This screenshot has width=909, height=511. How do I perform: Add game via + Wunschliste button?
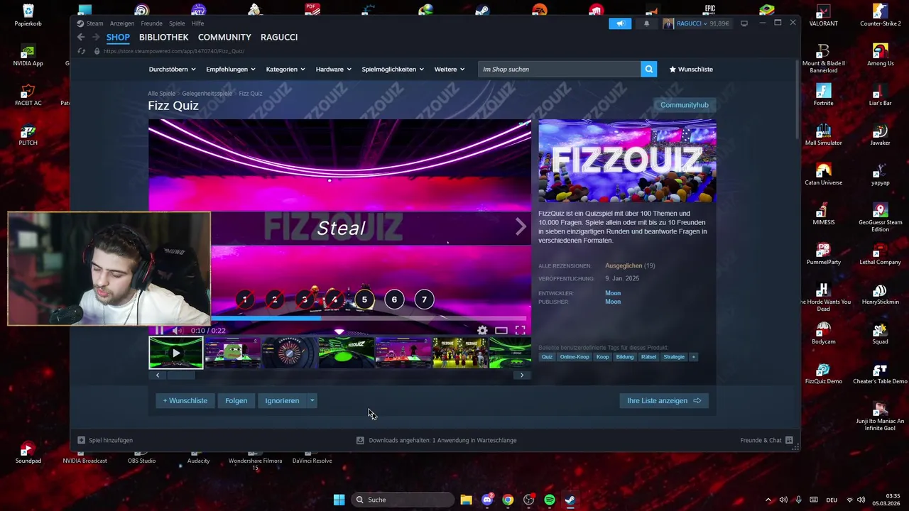coord(185,401)
